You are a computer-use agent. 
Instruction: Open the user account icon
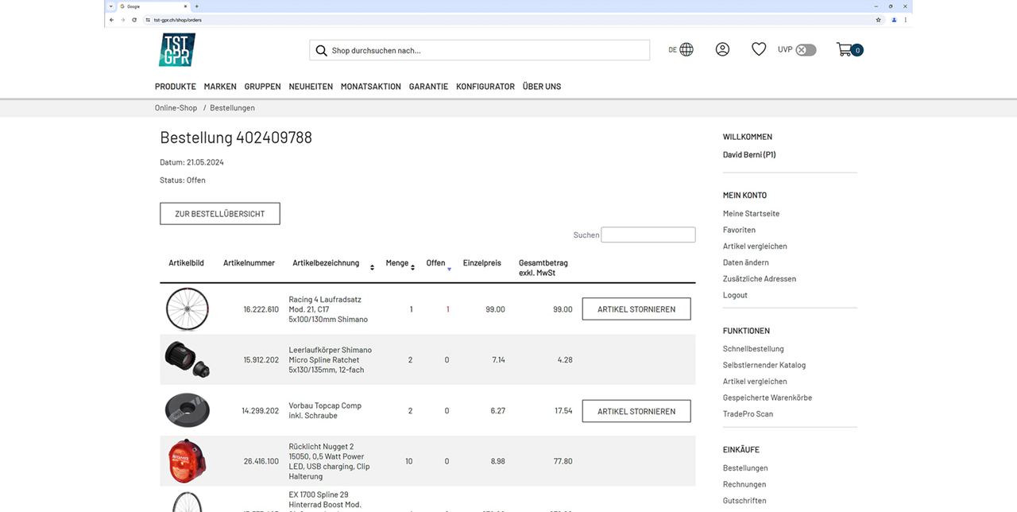pos(722,49)
